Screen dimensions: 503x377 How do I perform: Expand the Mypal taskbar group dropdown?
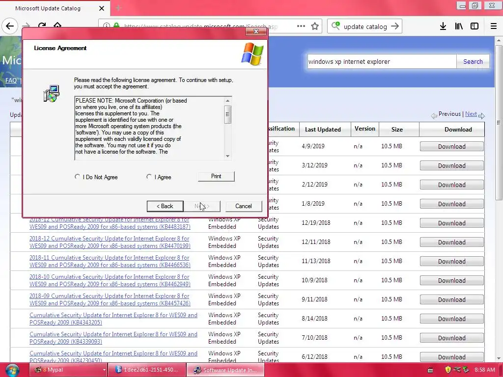104,370
